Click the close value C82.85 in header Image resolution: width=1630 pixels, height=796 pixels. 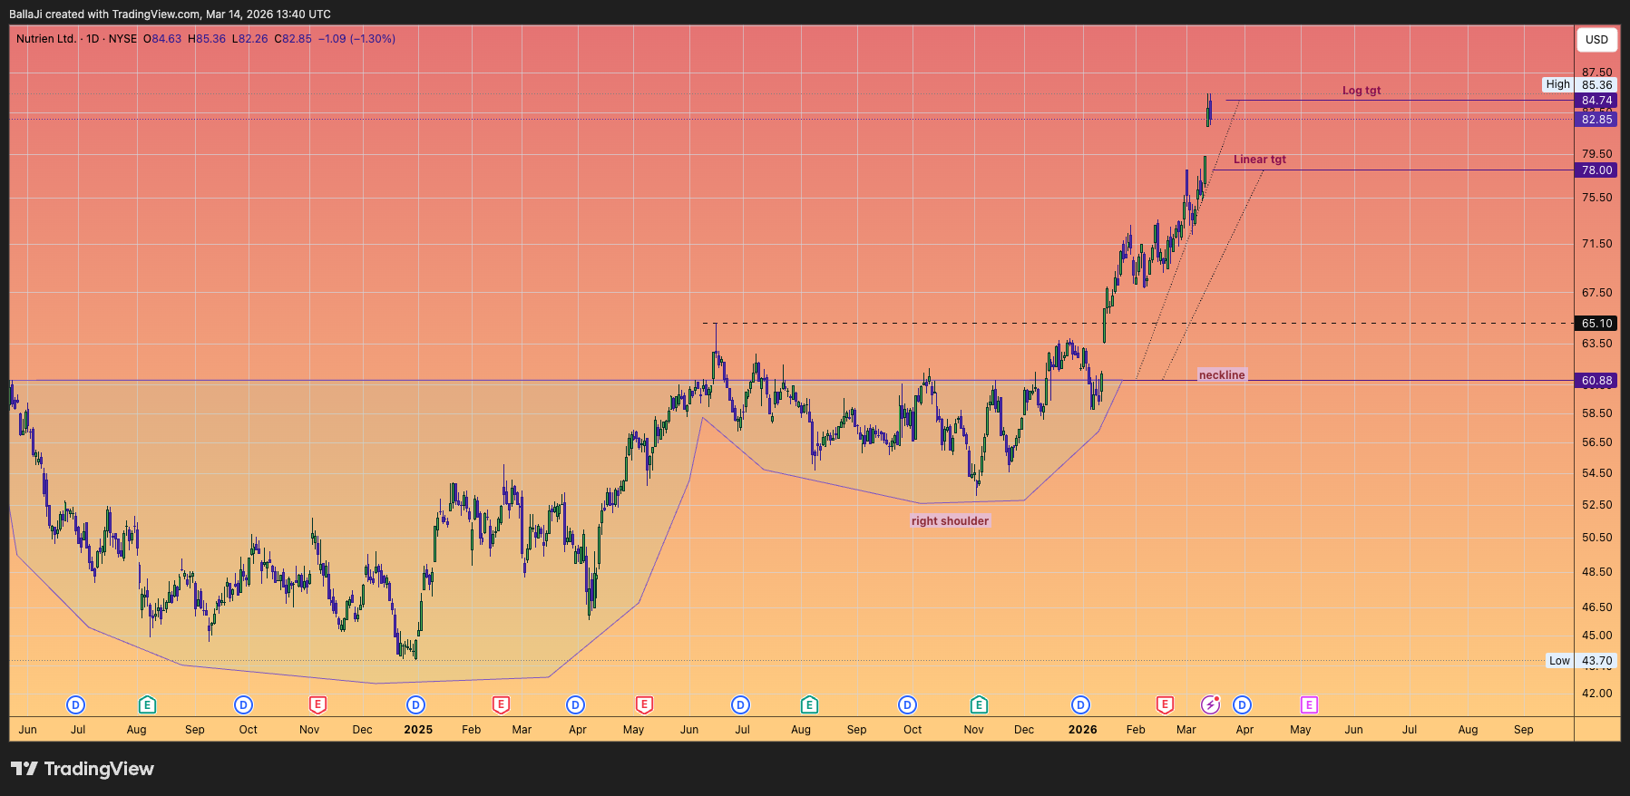[293, 39]
